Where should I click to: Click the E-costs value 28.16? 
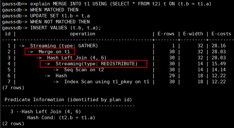[x=218, y=46]
